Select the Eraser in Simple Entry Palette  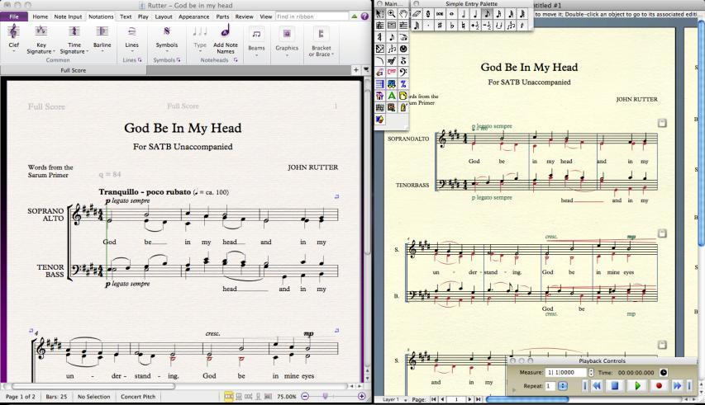point(417,14)
